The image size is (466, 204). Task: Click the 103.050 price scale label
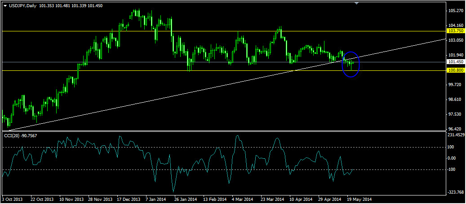point(456,40)
